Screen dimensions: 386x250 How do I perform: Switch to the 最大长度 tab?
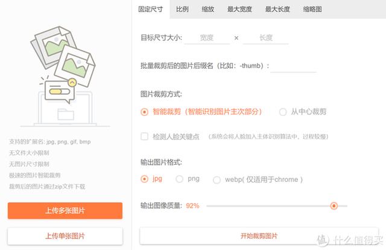[277, 9]
